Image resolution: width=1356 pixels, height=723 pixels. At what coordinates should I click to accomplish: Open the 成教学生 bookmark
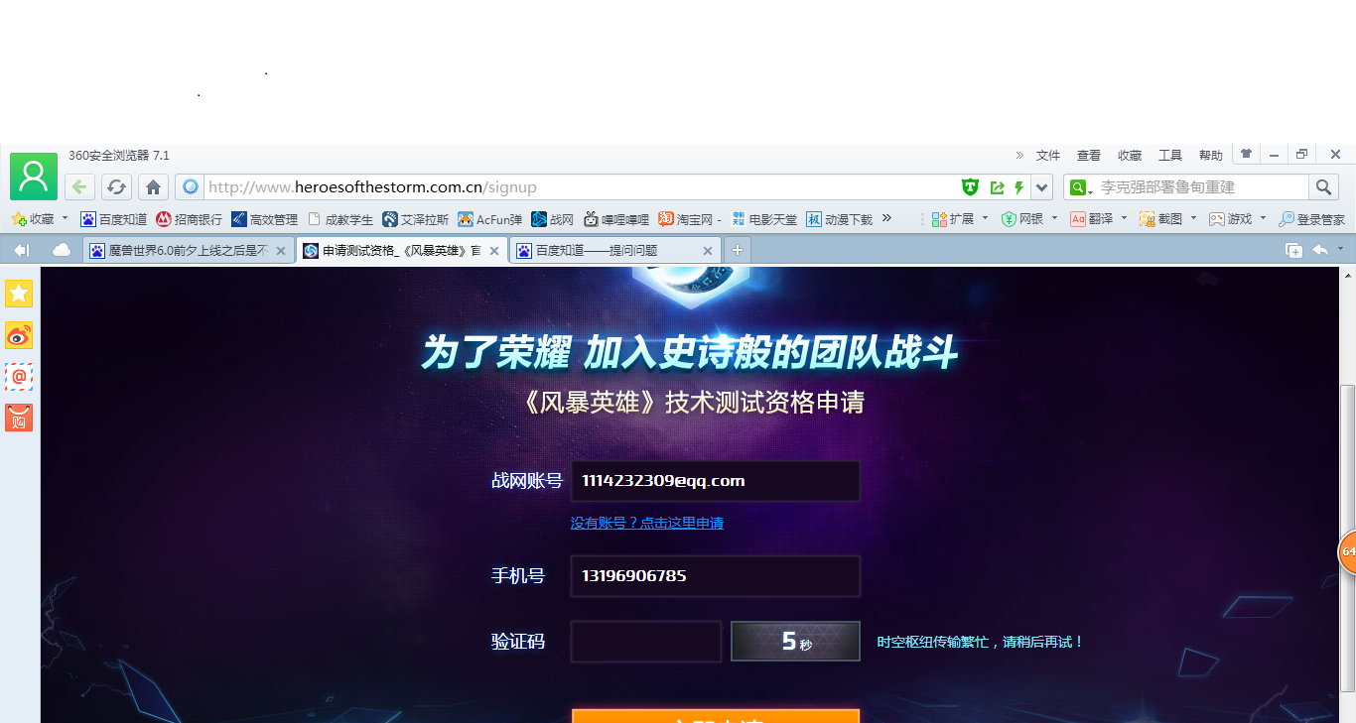[340, 219]
